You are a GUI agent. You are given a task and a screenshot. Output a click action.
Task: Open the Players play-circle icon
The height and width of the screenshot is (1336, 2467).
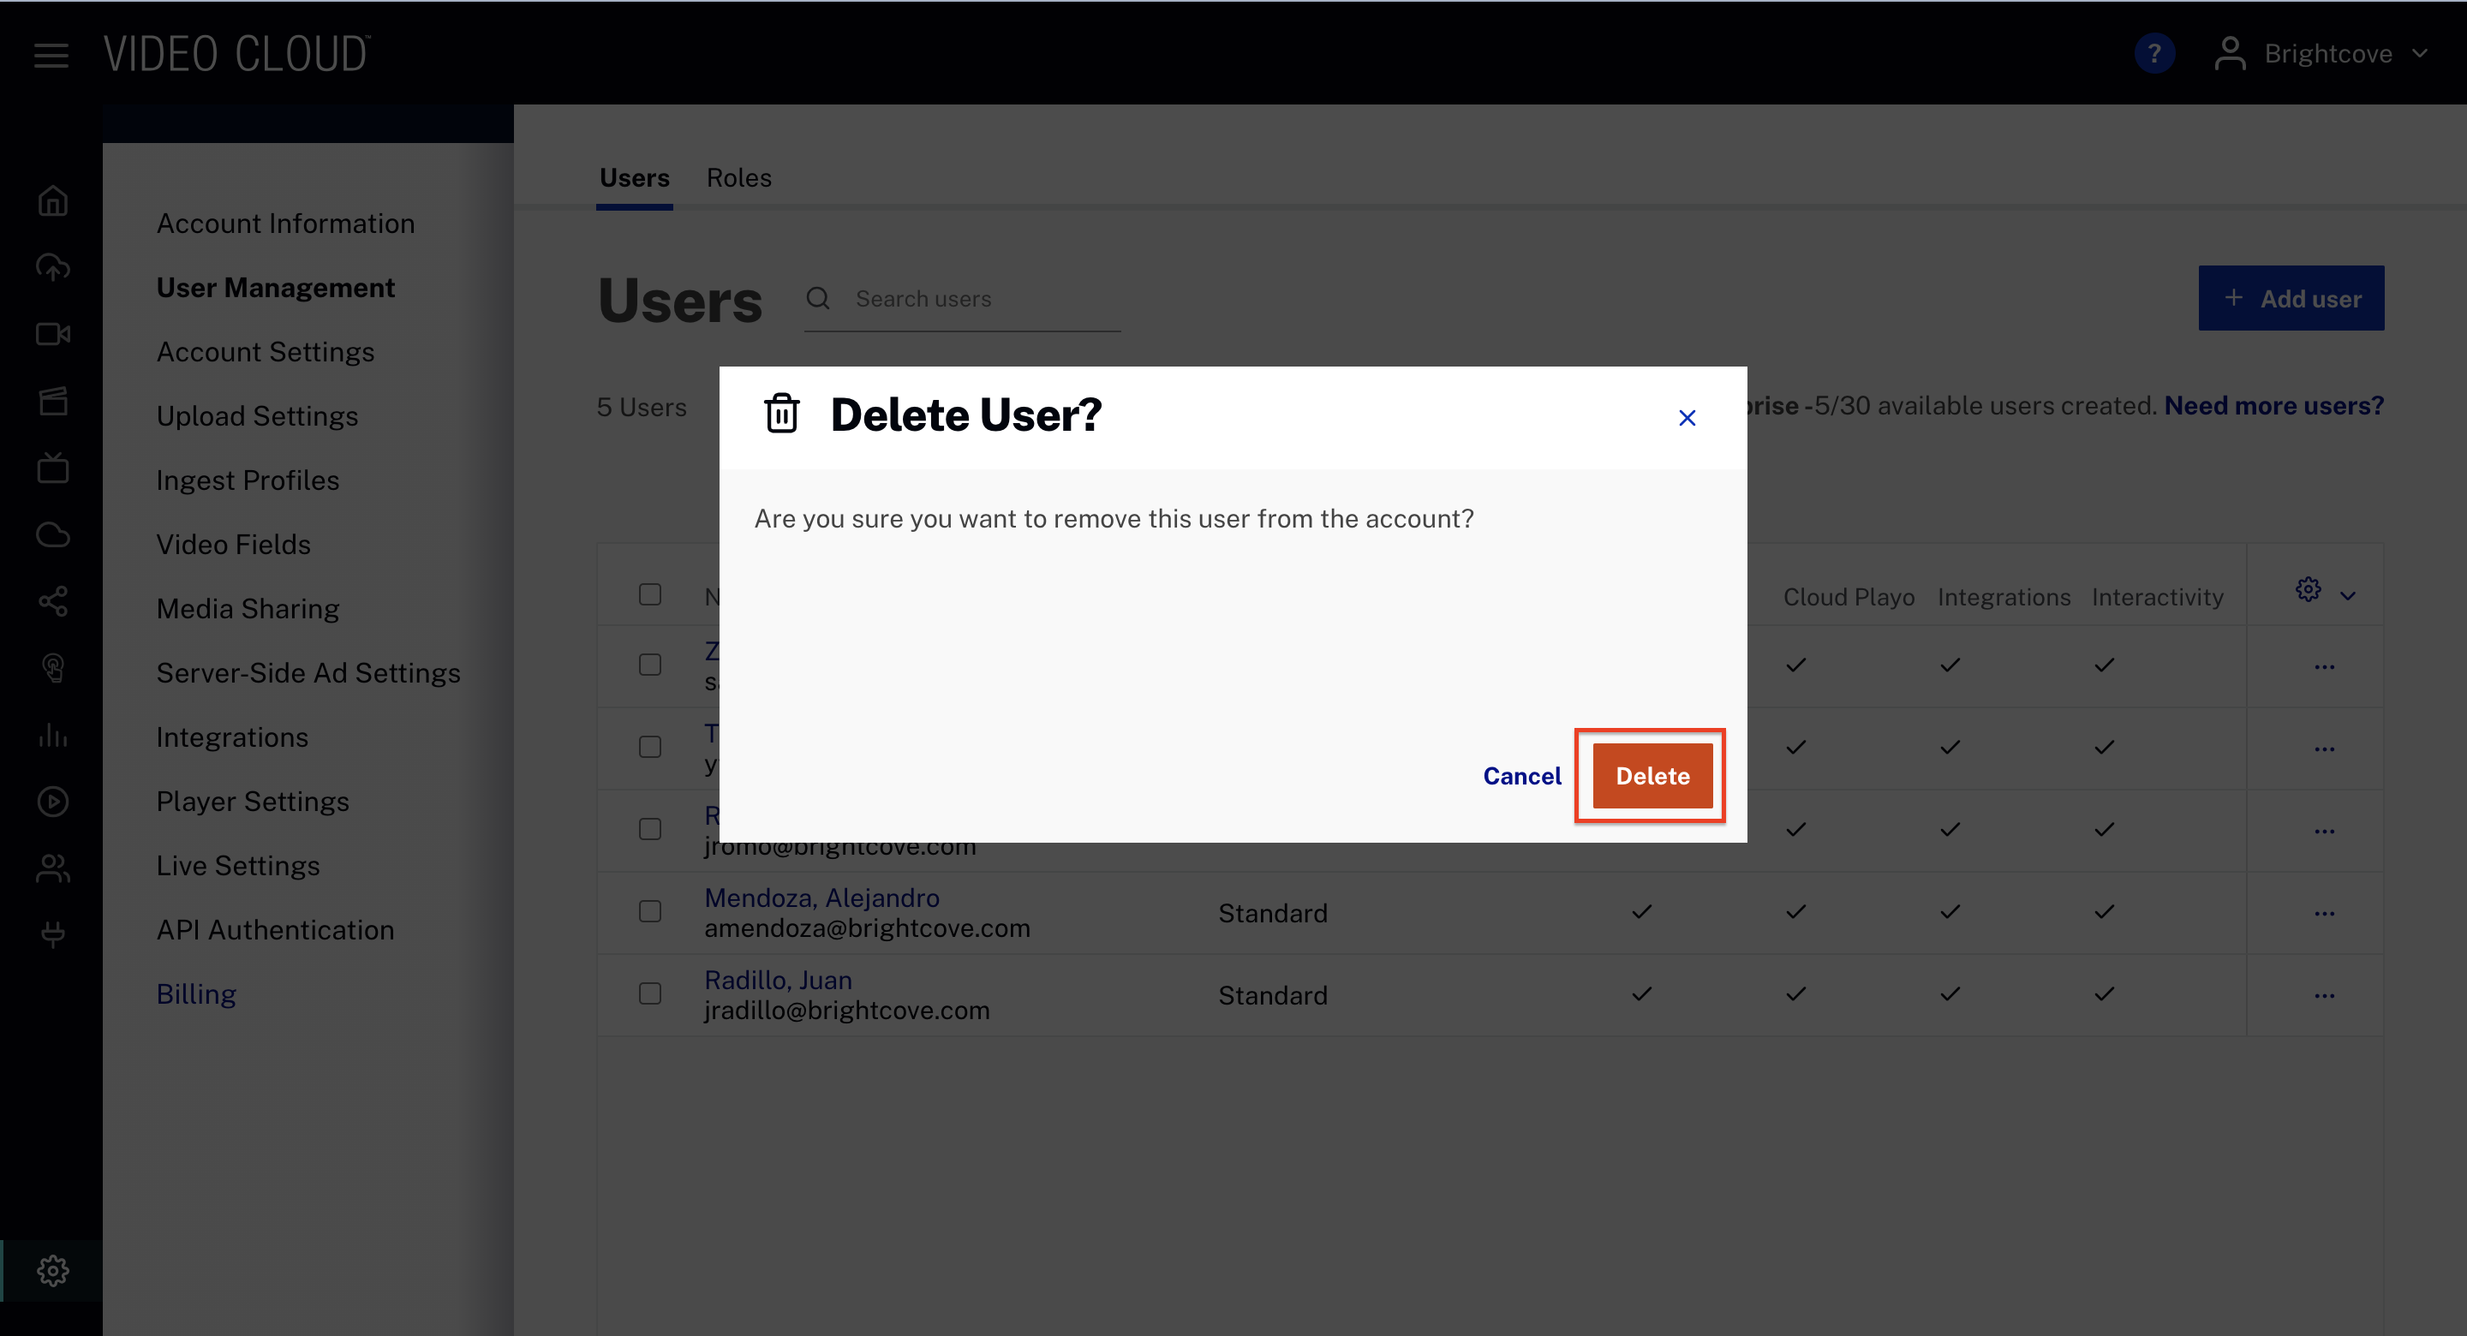[x=52, y=802]
